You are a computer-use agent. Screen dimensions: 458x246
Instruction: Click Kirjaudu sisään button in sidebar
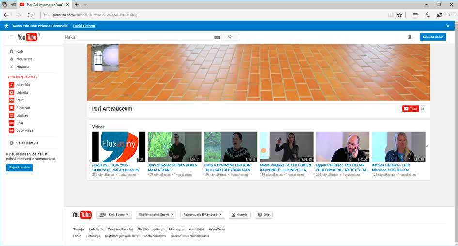tap(19, 167)
